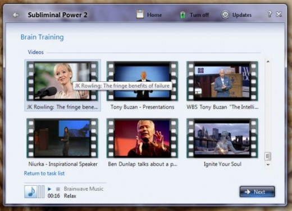Image resolution: width=292 pixels, height=211 pixels.
Task: Select caption 'Ignite Your Soul'
Action: [222, 164]
